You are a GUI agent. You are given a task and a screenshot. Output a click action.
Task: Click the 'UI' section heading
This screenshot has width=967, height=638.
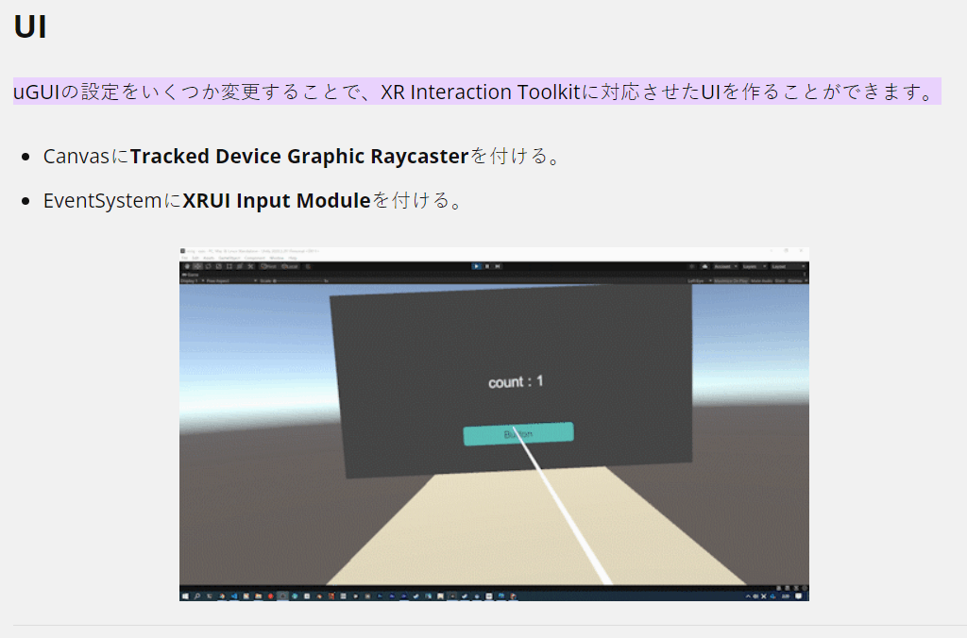coord(30,26)
